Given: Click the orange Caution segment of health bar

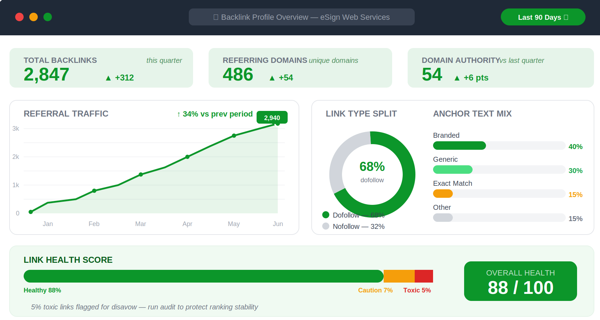Looking at the screenshot, I should pyautogui.click(x=399, y=276).
